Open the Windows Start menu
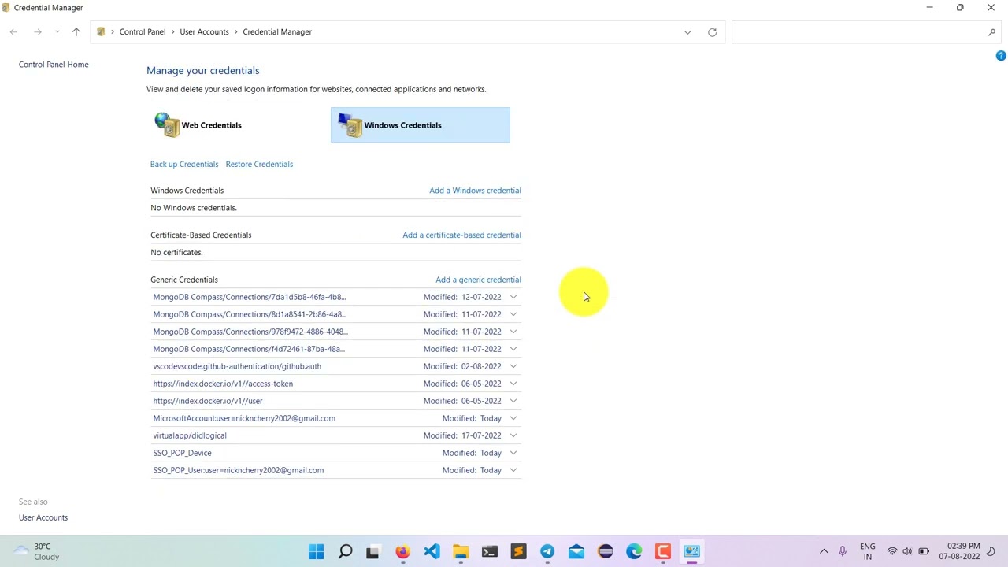The width and height of the screenshot is (1008, 567). (317, 551)
